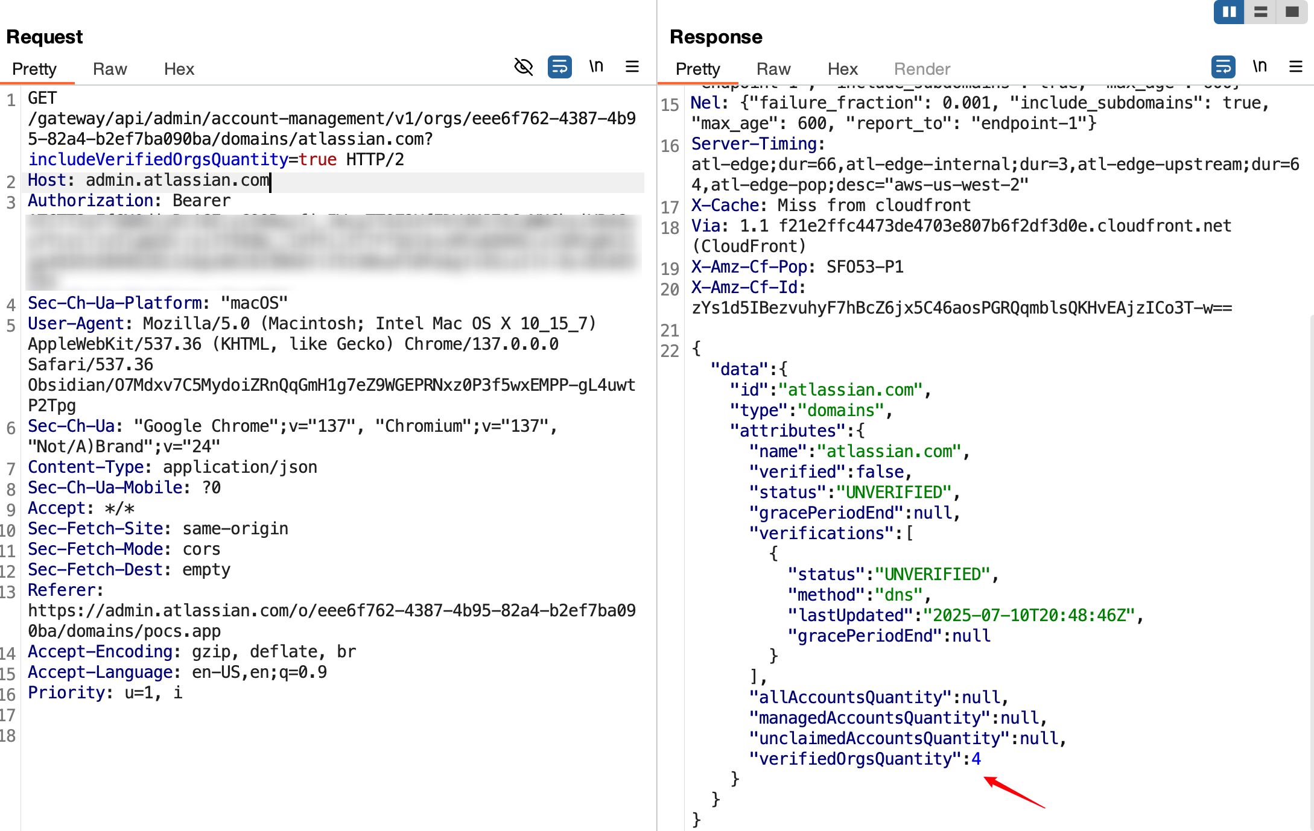Open the Request Pretty tab

coord(34,69)
